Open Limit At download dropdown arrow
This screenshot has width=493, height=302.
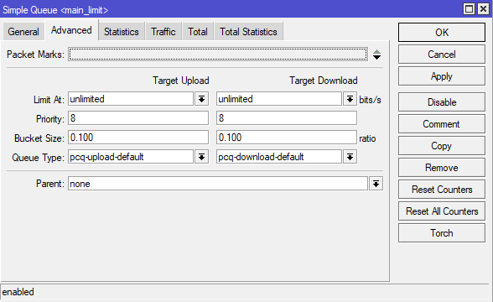point(350,99)
